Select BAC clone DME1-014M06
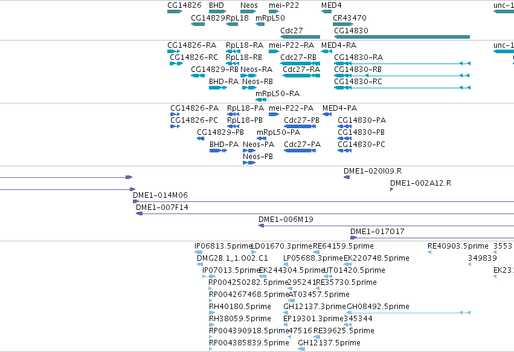514x352 pixels. tap(160, 195)
